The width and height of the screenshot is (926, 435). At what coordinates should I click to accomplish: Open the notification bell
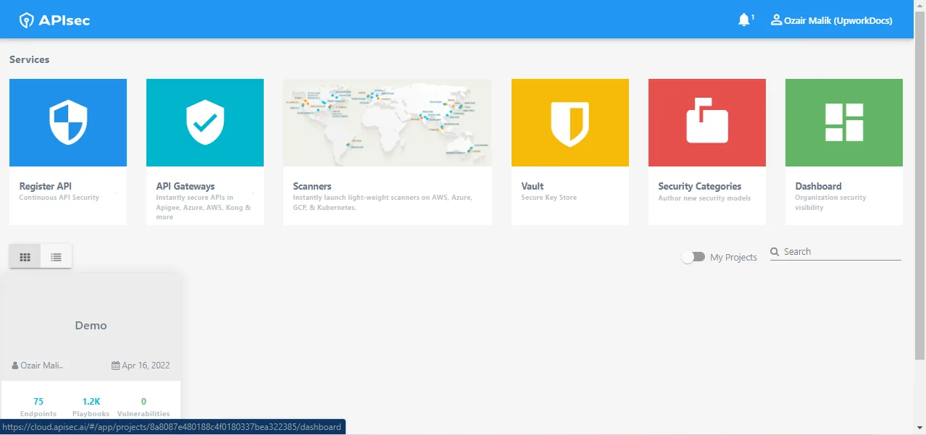pyautogui.click(x=744, y=20)
